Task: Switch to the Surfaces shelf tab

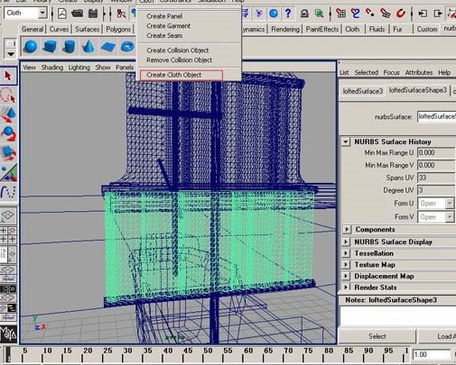Action: tap(87, 29)
